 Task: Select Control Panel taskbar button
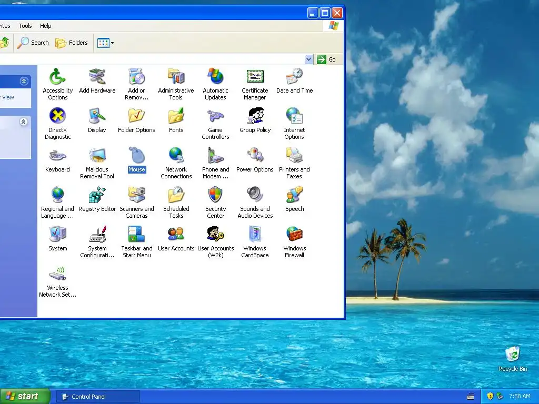pos(98,397)
